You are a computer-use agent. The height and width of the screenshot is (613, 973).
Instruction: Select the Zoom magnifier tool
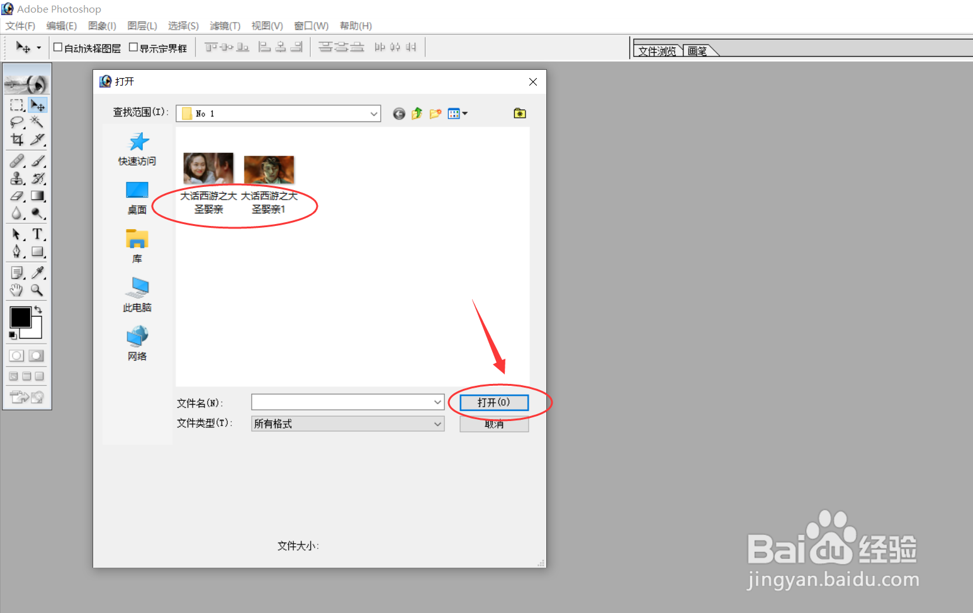pos(38,290)
